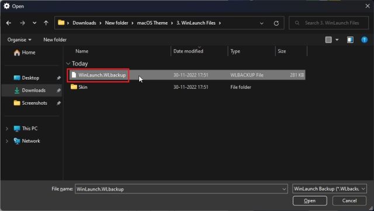Expand chevron after 3. WinLaunch Files breadcrumb
The width and height of the screenshot is (374, 211).
click(220, 23)
